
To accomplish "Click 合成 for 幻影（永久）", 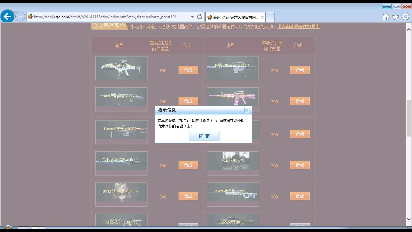I will (300, 165).
